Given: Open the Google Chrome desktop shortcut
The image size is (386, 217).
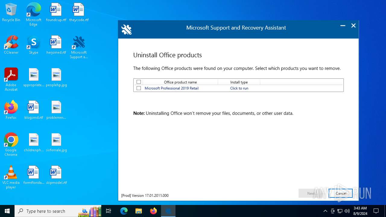Looking at the screenshot, I should click(x=11, y=145).
